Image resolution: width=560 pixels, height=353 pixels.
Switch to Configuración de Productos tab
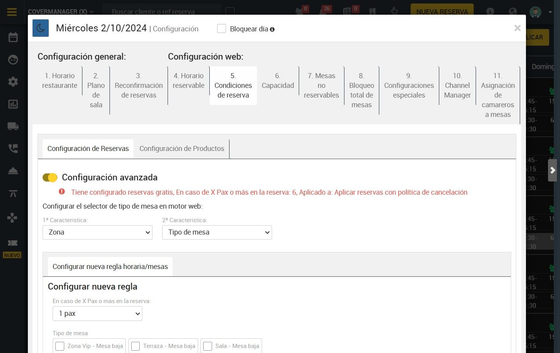[x=182, y=149]
